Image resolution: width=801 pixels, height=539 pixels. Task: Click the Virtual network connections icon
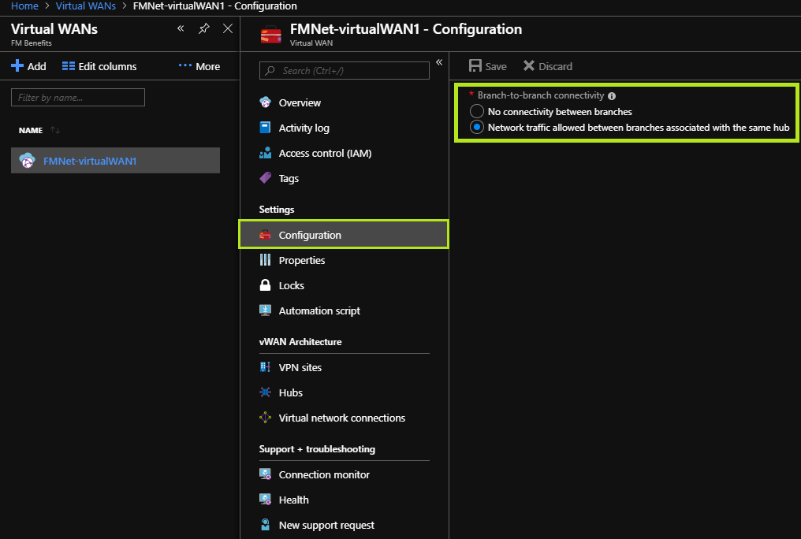[265, 418]
